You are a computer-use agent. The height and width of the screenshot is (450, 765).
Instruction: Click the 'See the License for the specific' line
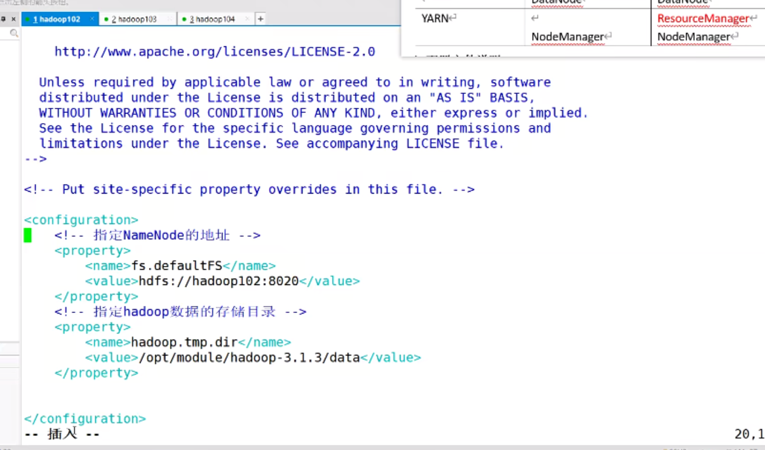(x=295, y=128)
